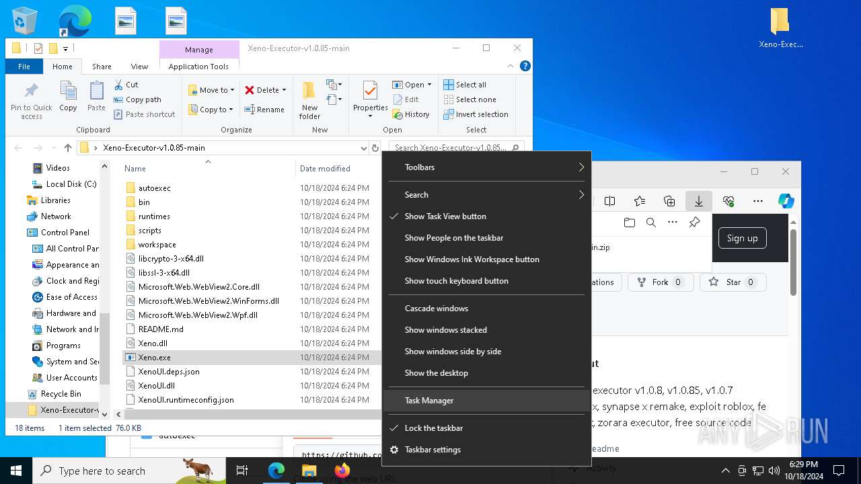Go up one folder level arrow

(x=67, y=148)
